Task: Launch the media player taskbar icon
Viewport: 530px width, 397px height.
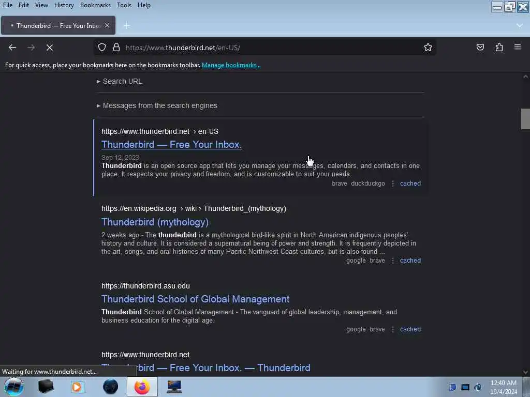Action: (77, 387)
